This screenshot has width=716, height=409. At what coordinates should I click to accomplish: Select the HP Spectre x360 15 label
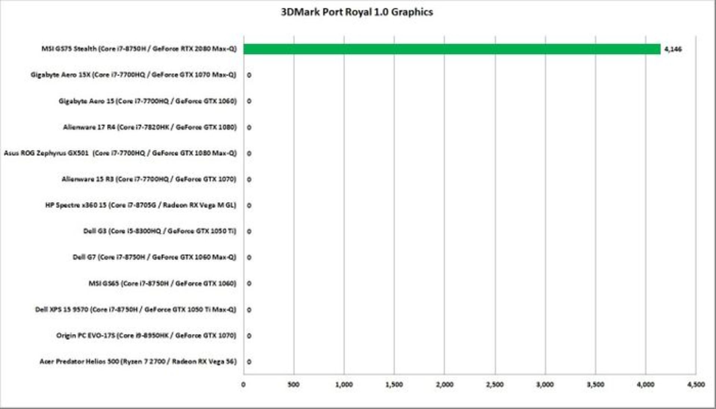(141, 205)
